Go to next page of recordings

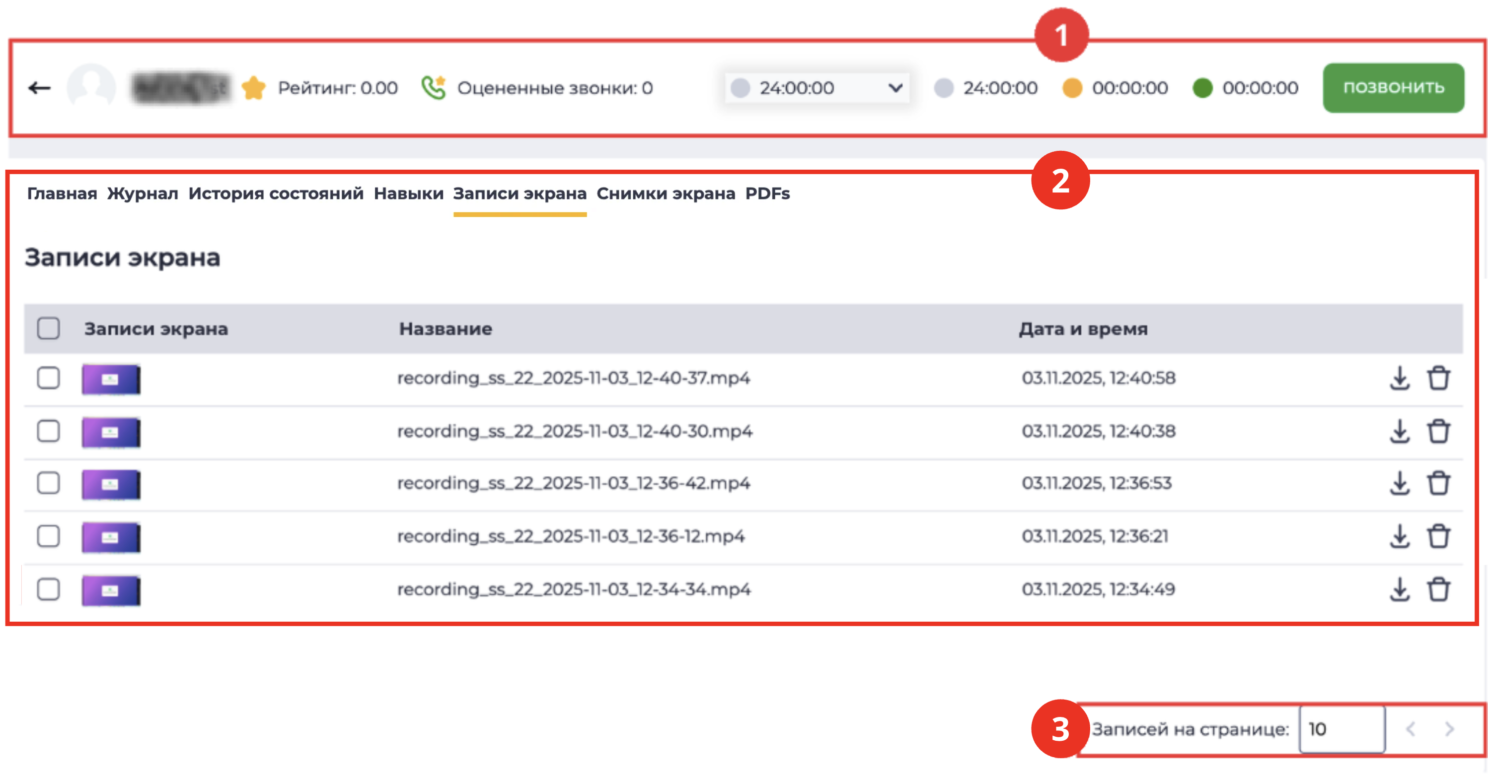[1449, 729]
